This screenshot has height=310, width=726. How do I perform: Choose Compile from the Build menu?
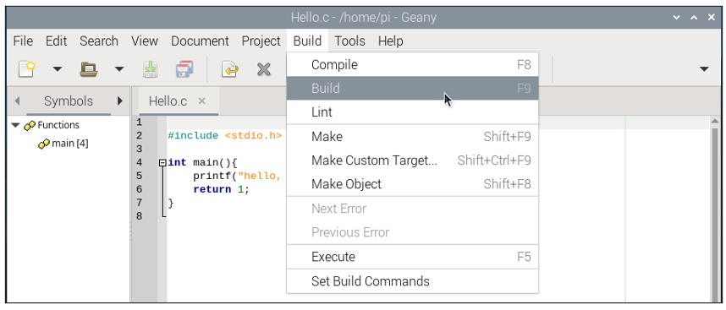(x=413, y=65)
